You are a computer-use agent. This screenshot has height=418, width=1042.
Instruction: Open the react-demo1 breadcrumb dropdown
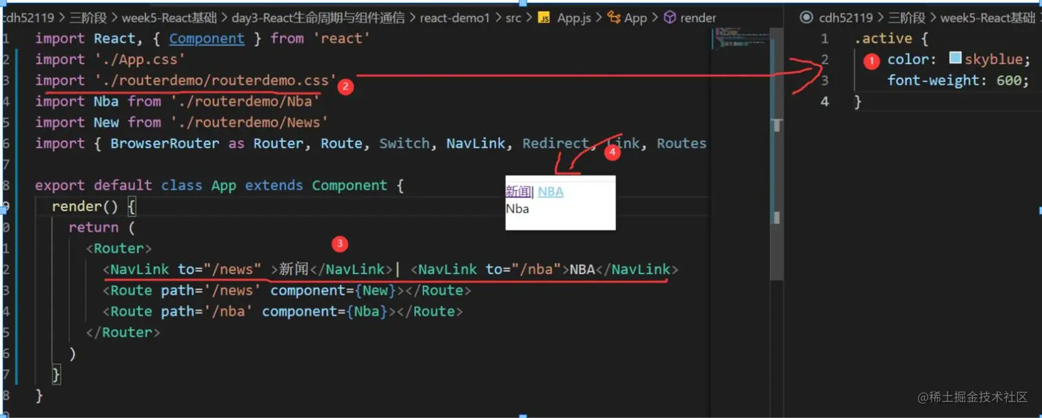pyautogui.click(x=455, y=17)
